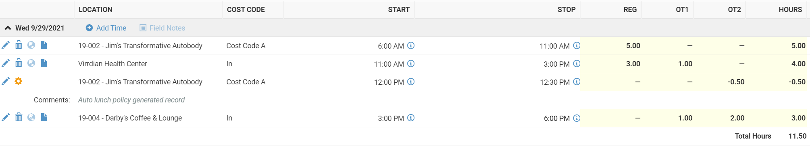The width and height of the screenshot is (810, 149).
Task: Add Time to Wednesday 9/29/2021
Action: pos(106,28)
